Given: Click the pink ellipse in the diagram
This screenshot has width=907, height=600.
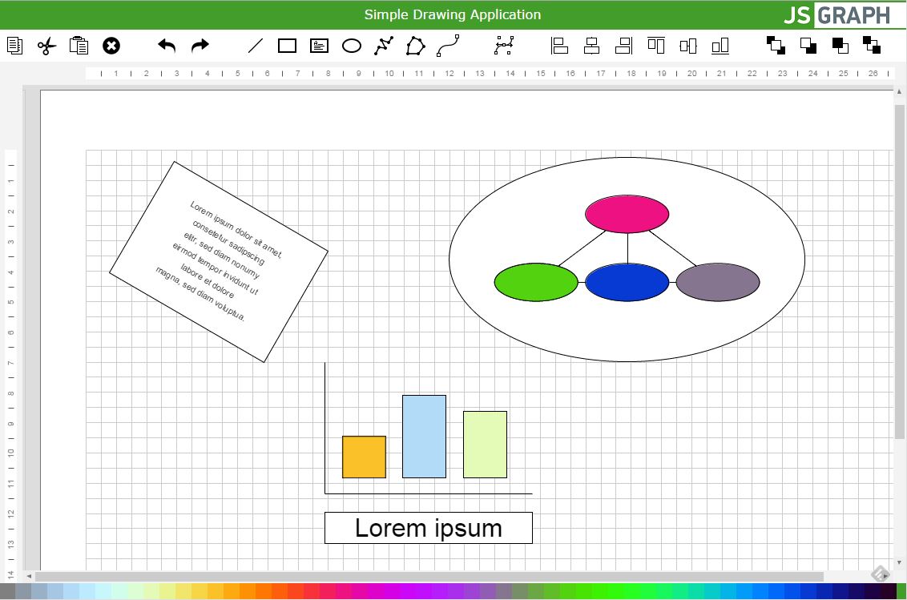Looking at the screenshot, I should tap(627, 214).
